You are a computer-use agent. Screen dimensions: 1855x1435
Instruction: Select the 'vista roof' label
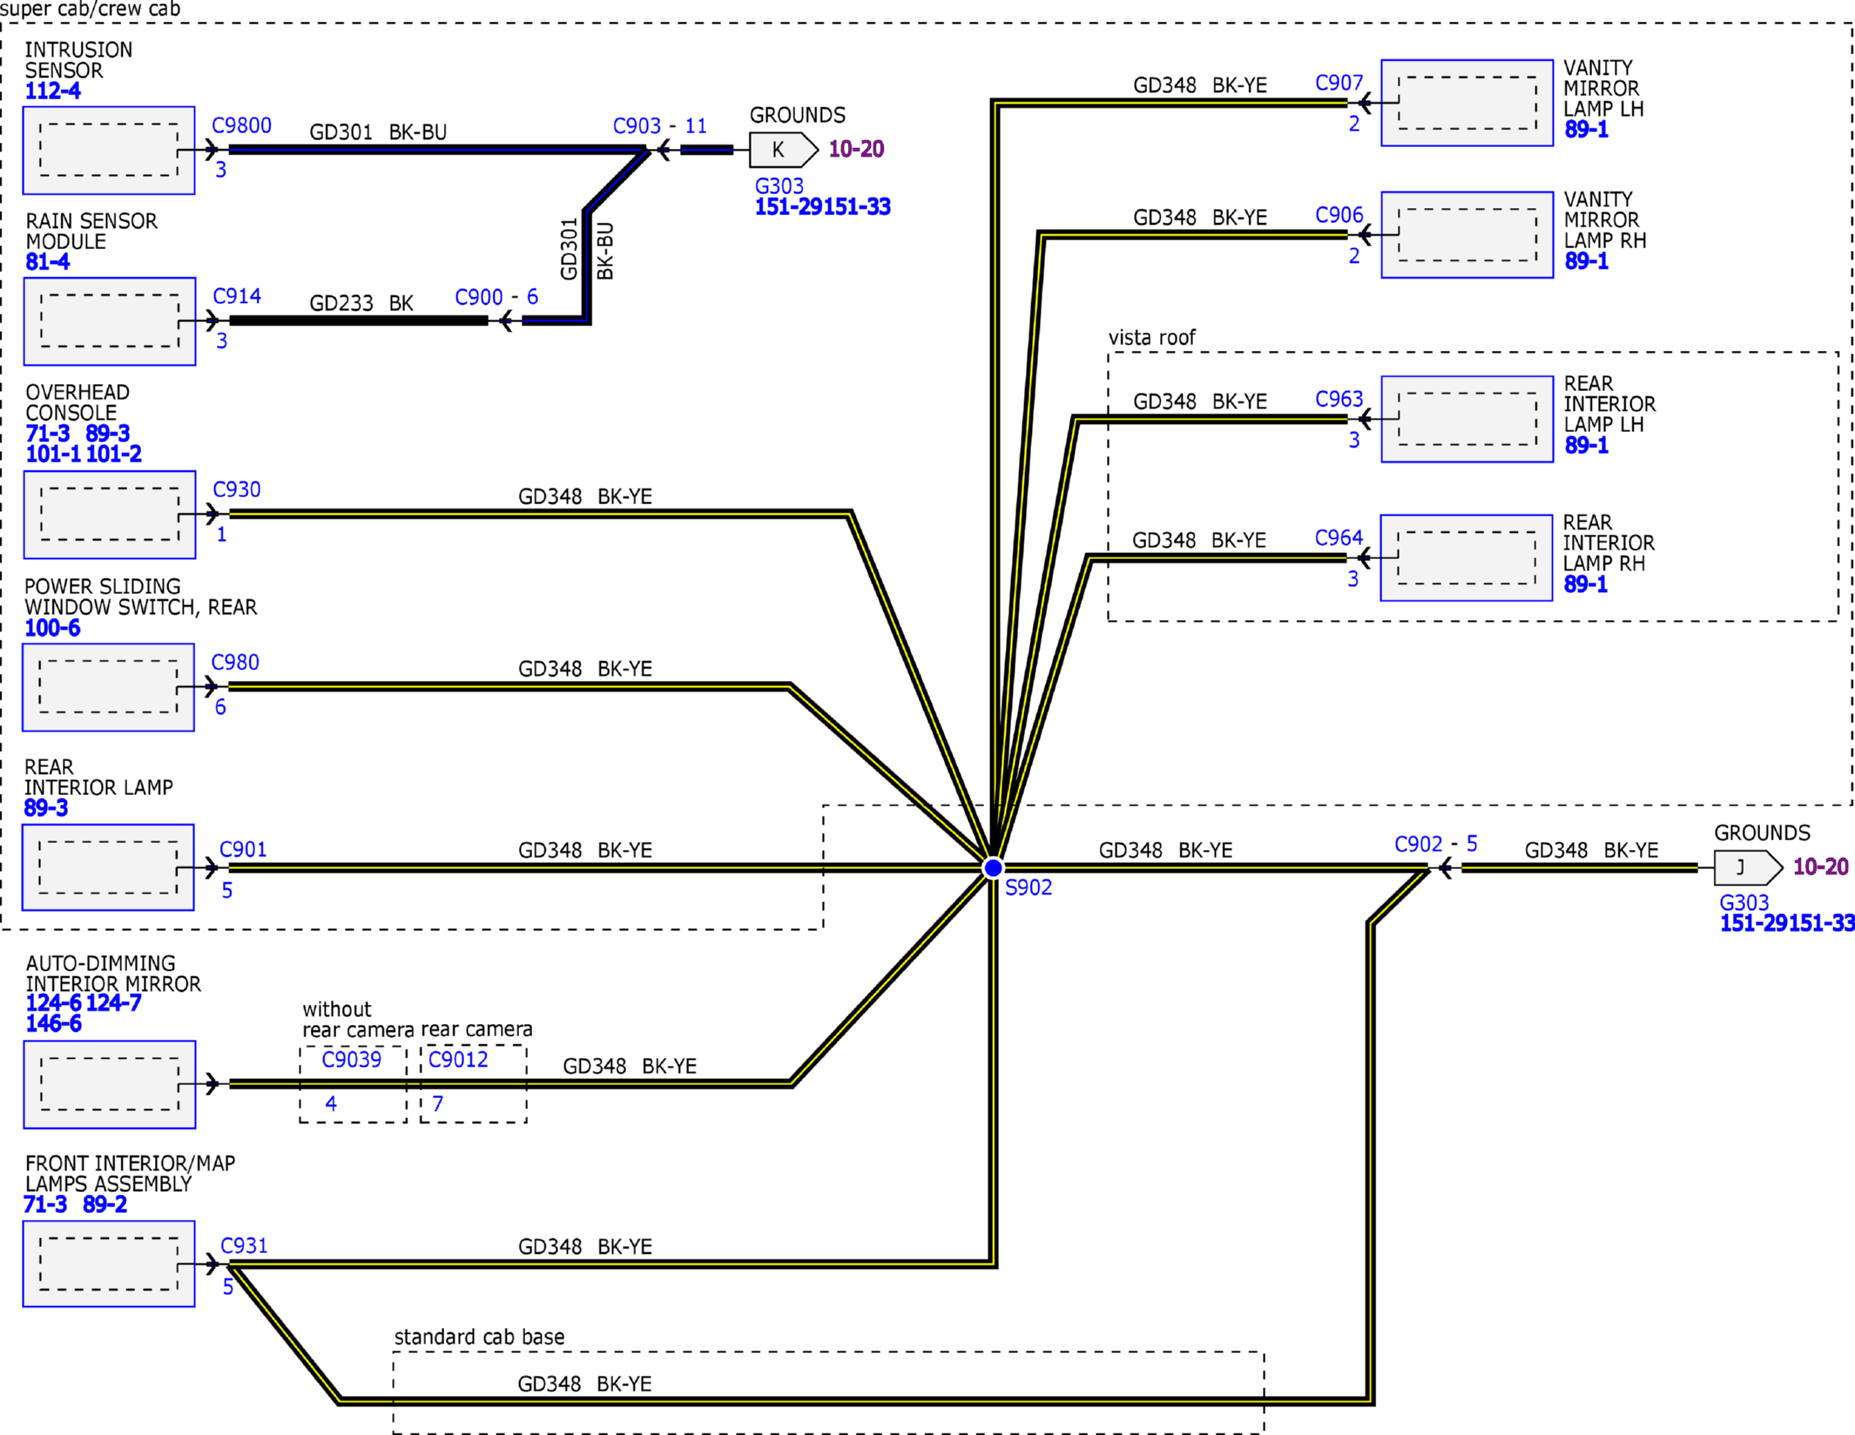tap(1151, 338)
